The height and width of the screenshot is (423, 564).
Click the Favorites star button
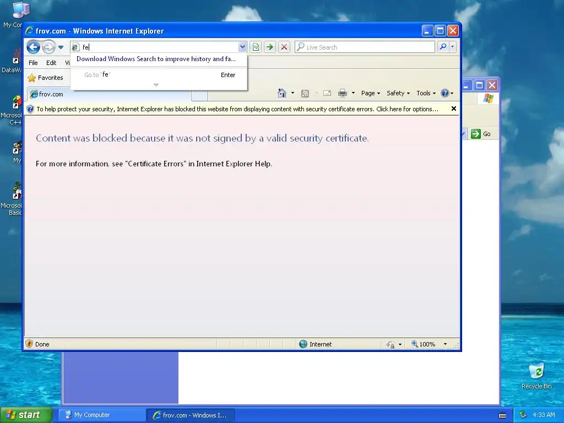[45, 78]
